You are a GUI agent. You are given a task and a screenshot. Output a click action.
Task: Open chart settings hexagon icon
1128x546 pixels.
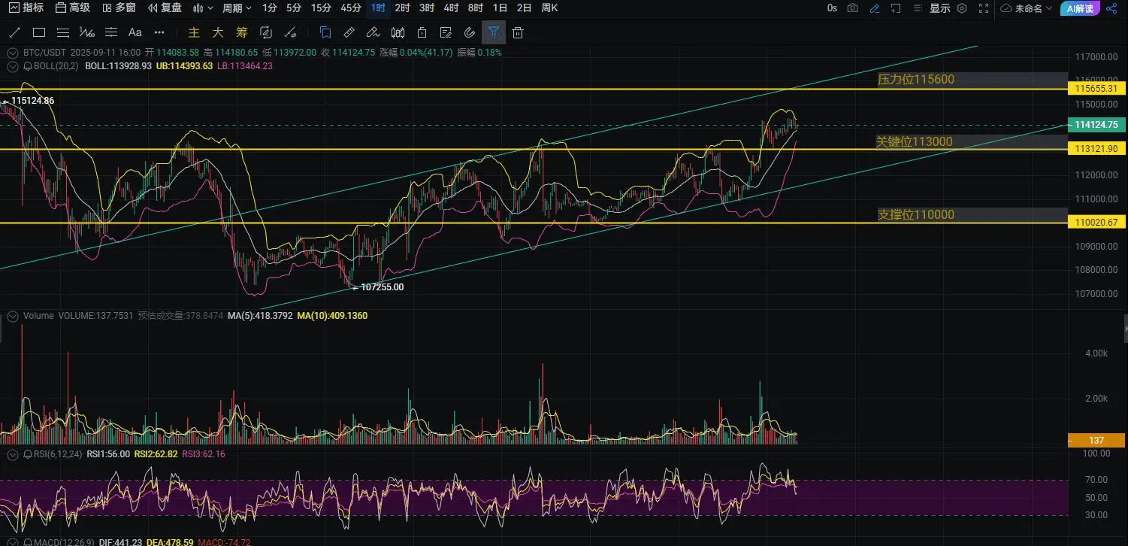tap(961, 8)
